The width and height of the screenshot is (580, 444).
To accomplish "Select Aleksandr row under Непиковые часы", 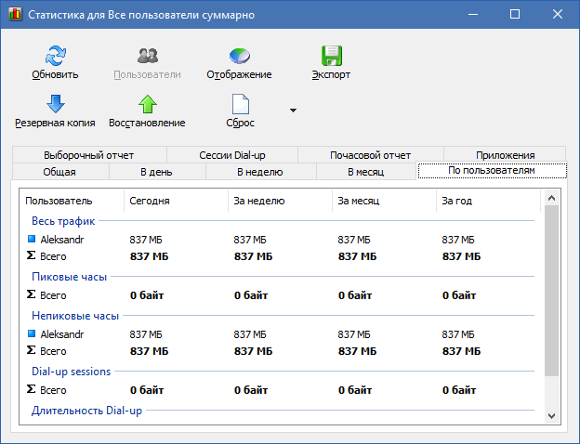I will 281,334.
